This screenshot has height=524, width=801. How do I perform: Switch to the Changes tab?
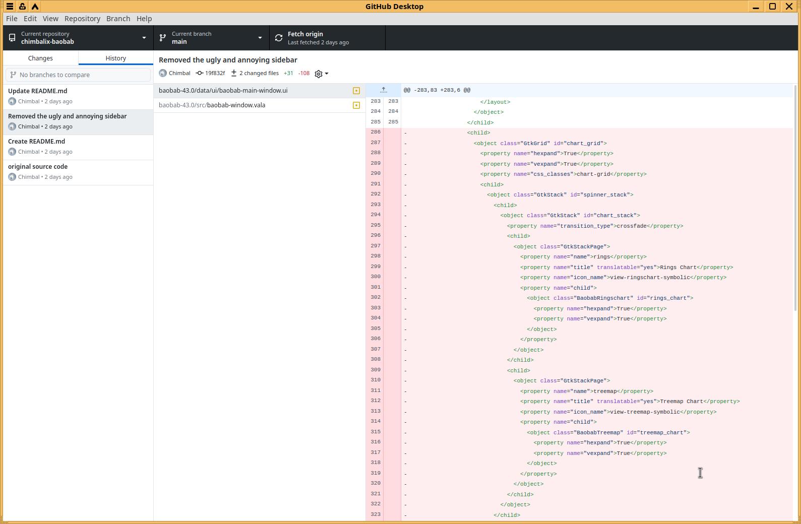40,58
